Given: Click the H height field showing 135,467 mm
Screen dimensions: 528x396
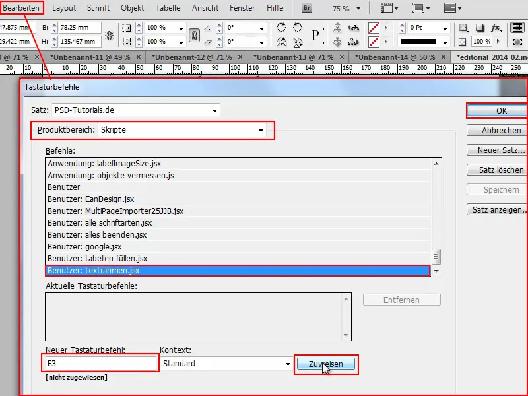Looking at the screenshot, I should pos(80,42).
